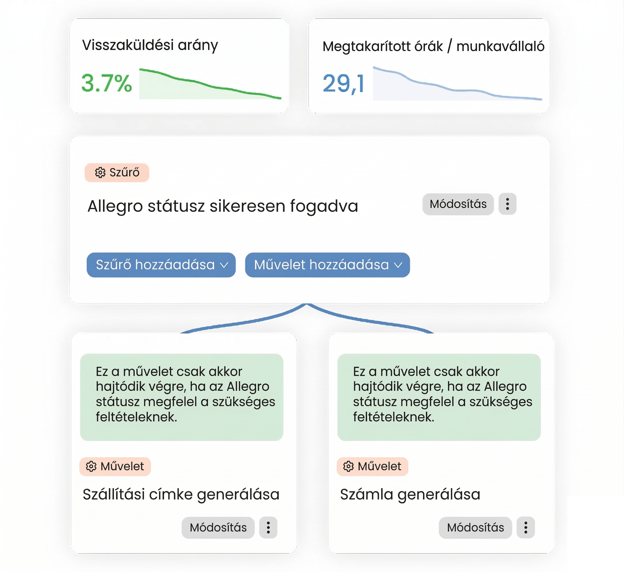Click the Allegro státusz sikeresen fogadva title
Screen dimensions: 624x572
(222, 206)
